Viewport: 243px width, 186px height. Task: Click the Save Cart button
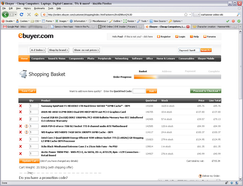click(27, 91)
